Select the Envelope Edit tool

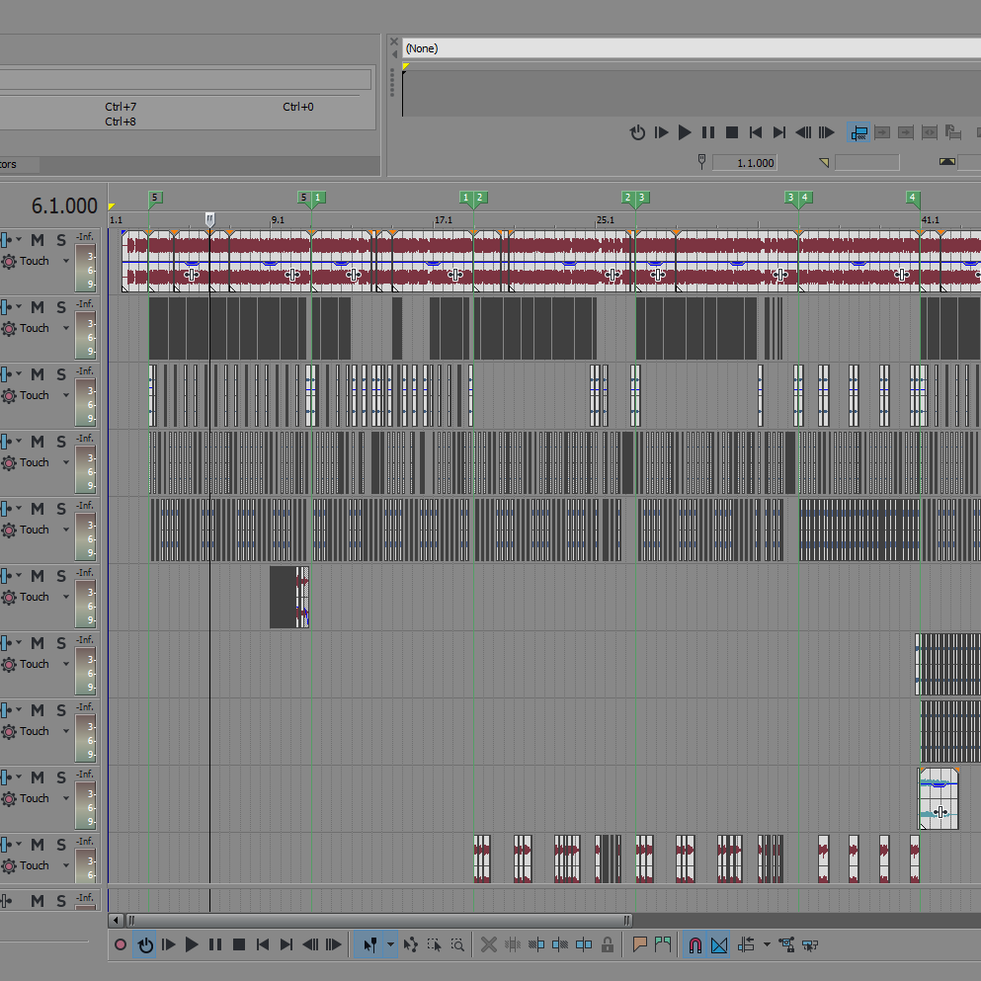410,944
